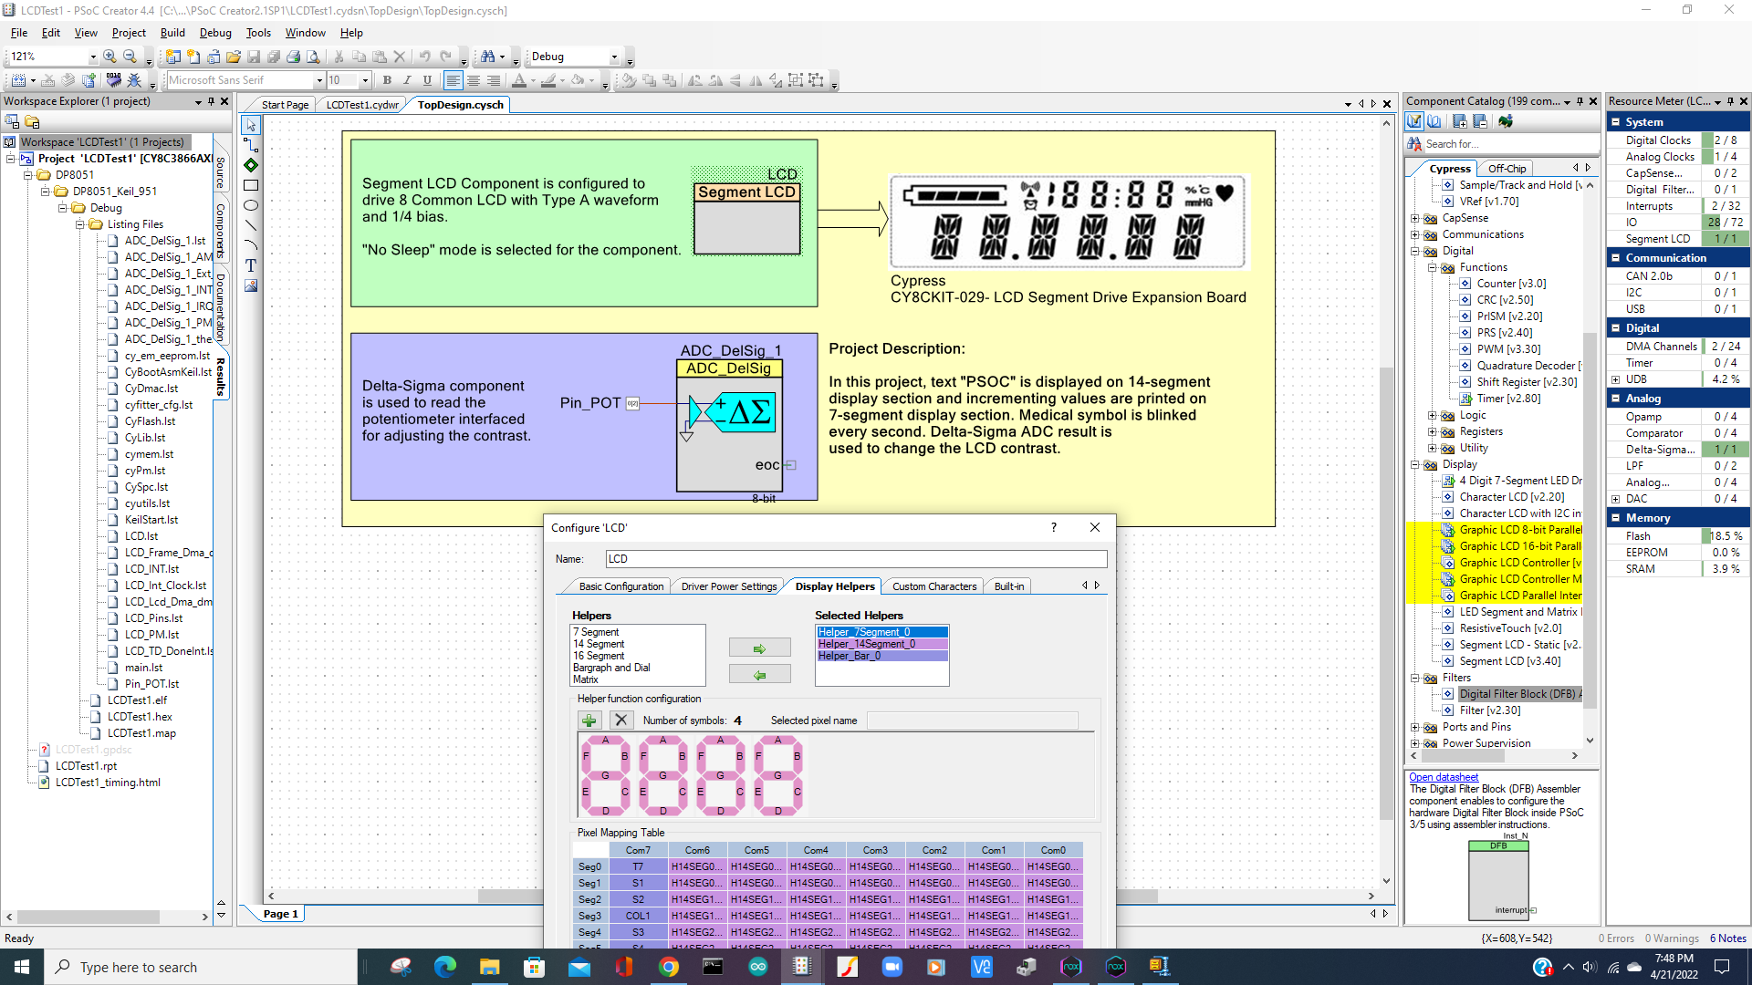
Task: Start debugging with the bug icon
Action: tap(134, 80)
